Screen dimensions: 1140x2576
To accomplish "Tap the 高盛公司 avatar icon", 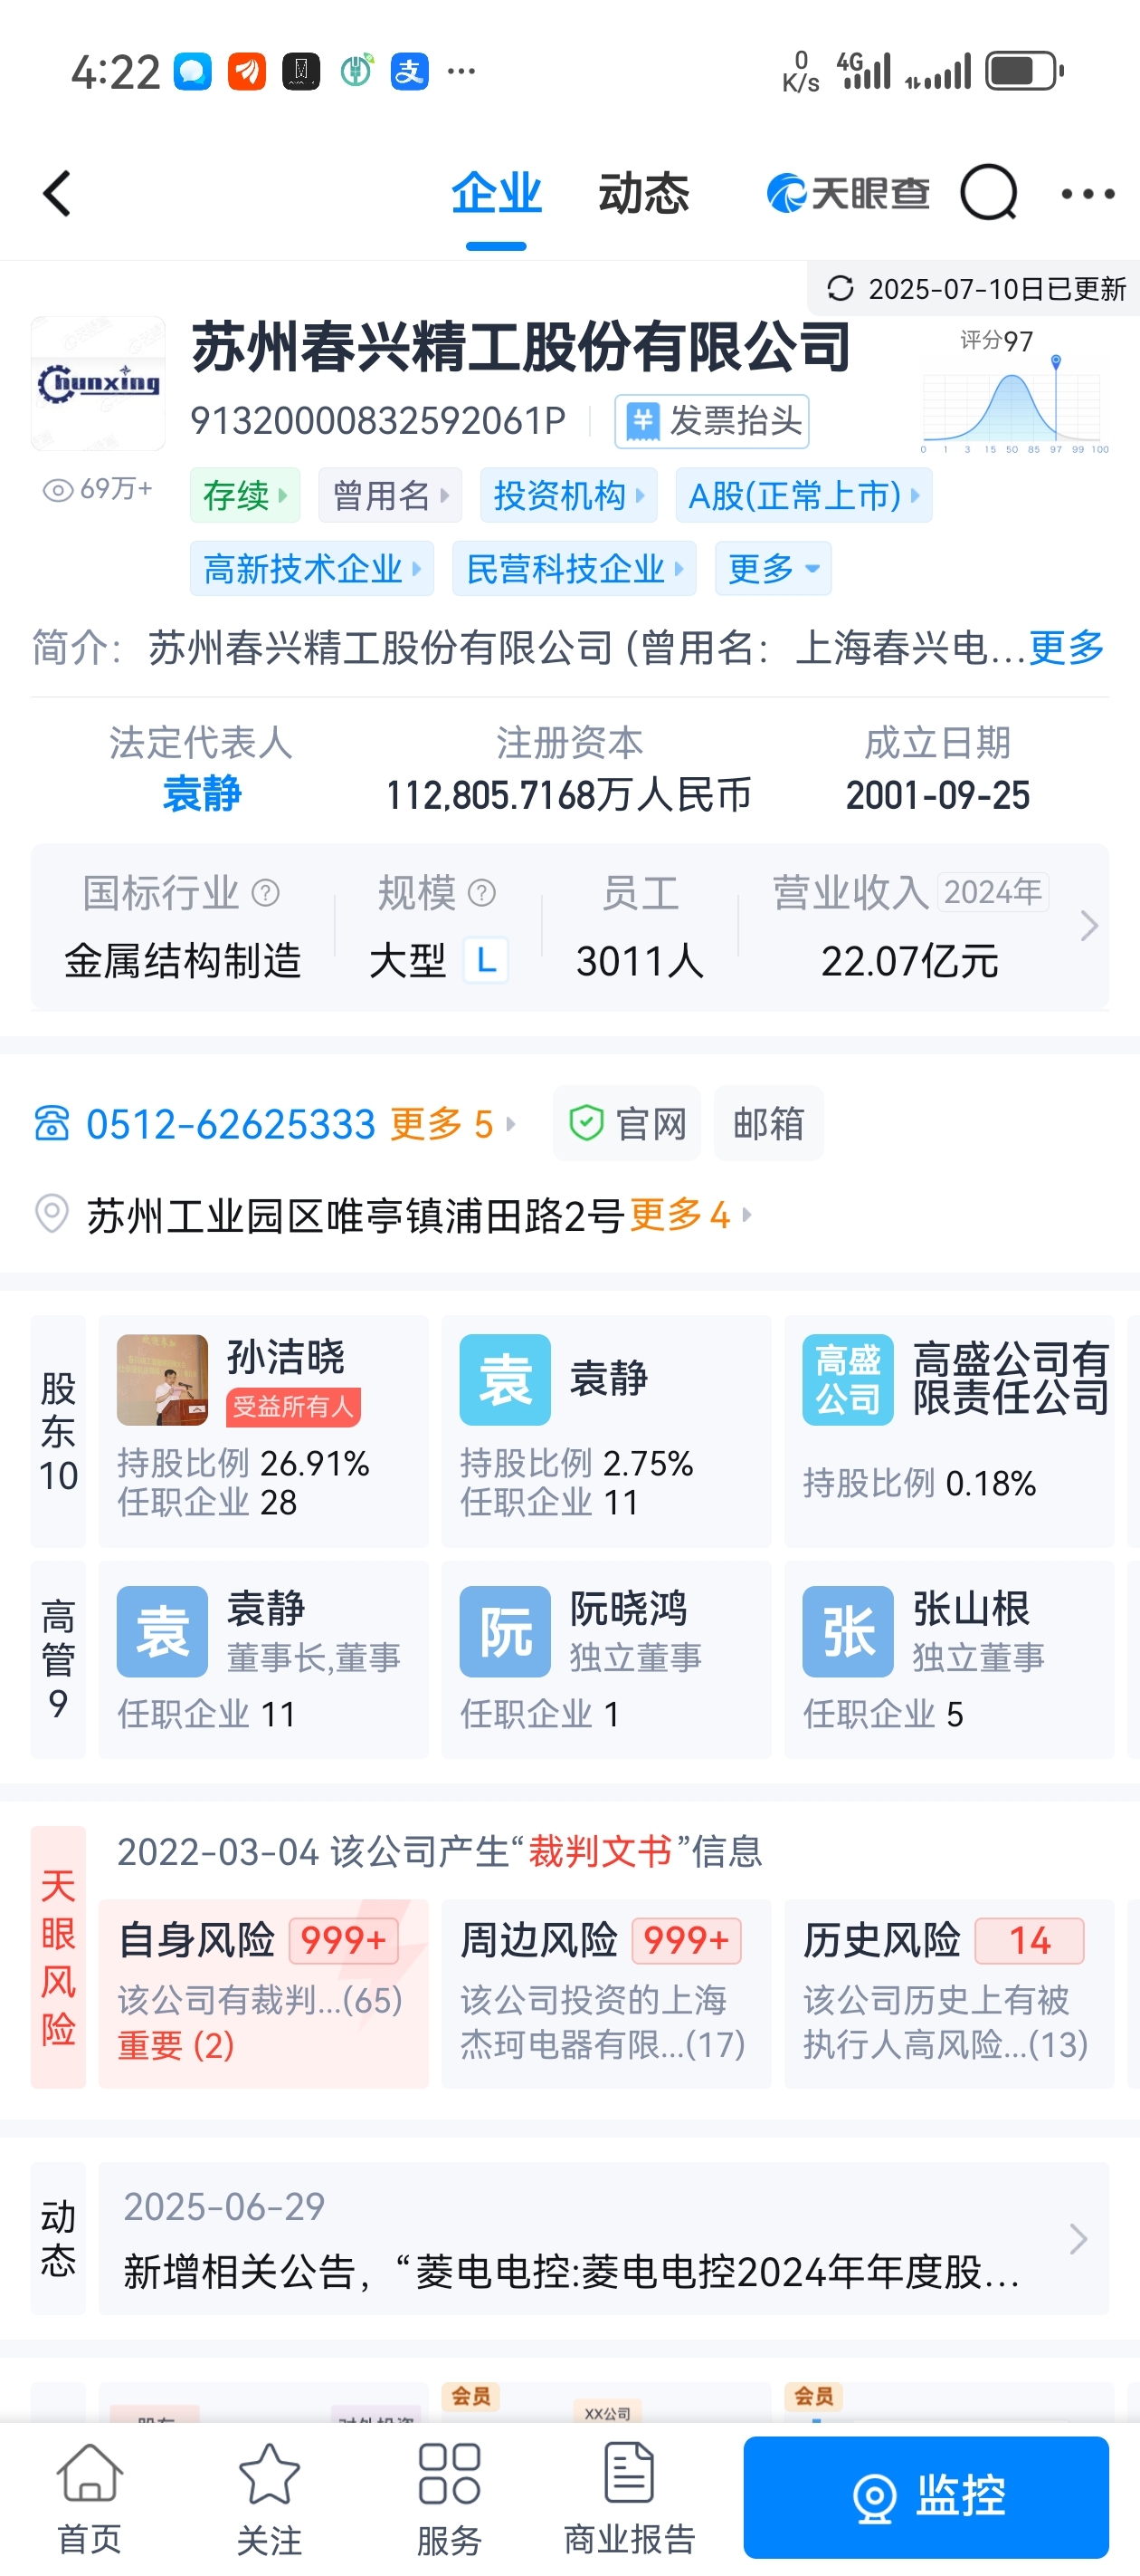I will point(847,1379).
